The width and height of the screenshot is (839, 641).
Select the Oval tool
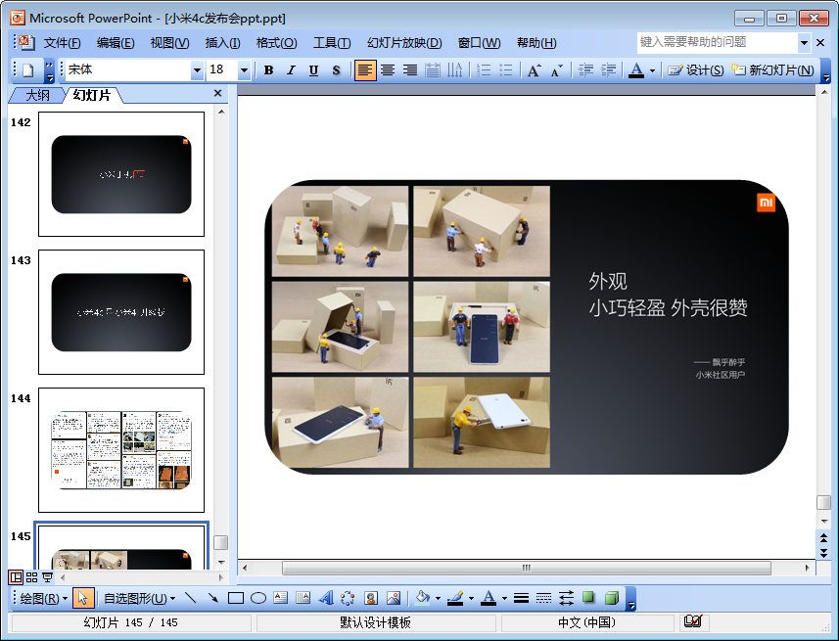pyautogui.click(x=258, y=598)
